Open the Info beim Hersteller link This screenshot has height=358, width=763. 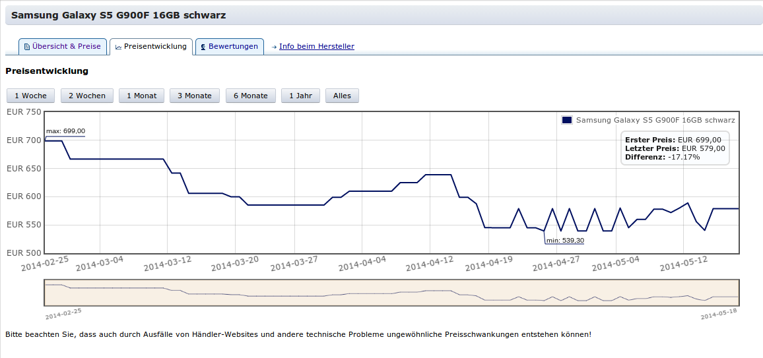(316, 46)
